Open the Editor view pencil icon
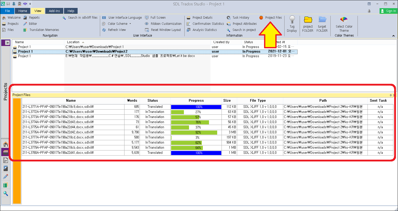The image size is (398, 211). click(x=6, y=177)
